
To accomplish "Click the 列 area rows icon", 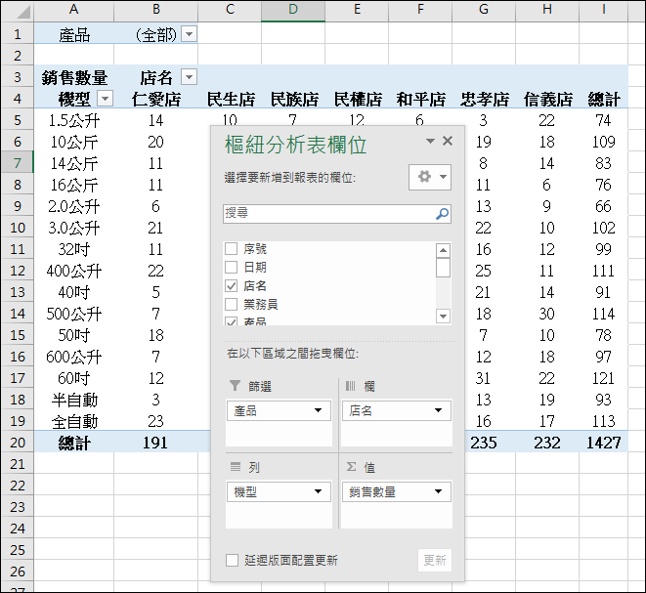I will 235,466.
